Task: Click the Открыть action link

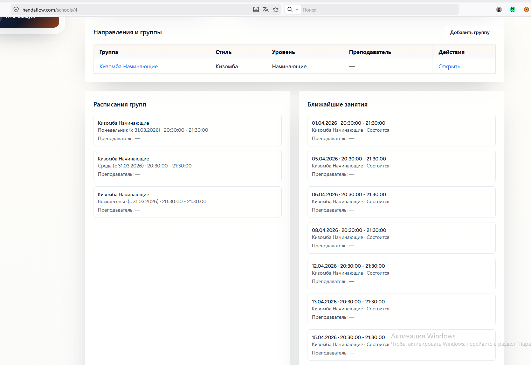Action: pyautogui.click(x=449, y=67)
